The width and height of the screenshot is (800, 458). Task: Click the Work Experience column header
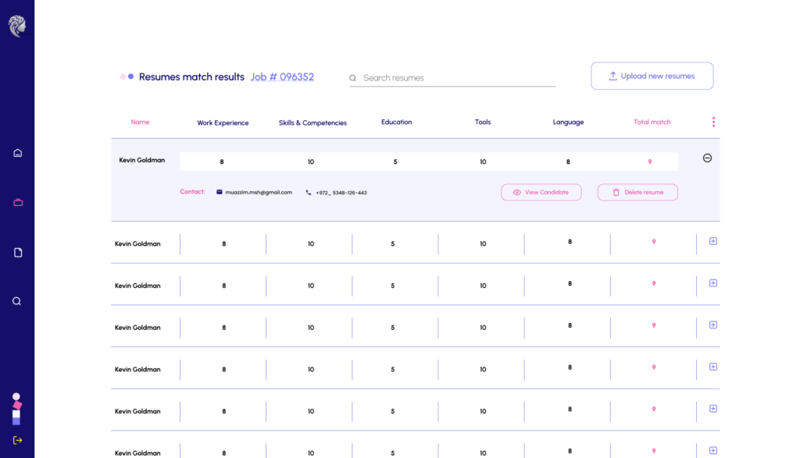(x=223, y=122)
